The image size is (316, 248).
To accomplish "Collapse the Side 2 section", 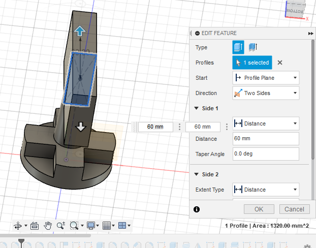I will point(197,174).
